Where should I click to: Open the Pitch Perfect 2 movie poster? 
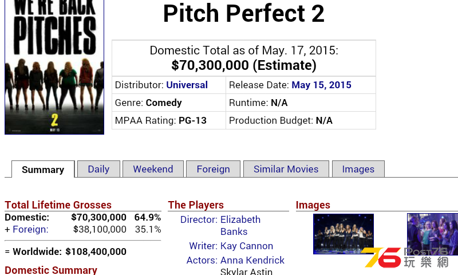pyautogui.click(x=54, y=67)
